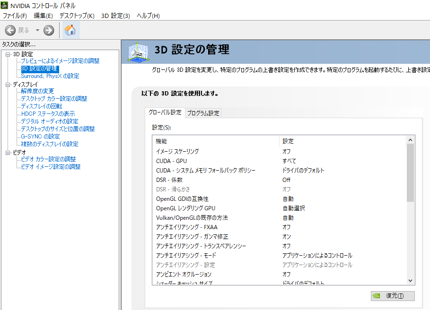Select the OpenGL GDIの互換性 setting row
The width and height of the screenshot is (430, 310).
click(279, 199)
